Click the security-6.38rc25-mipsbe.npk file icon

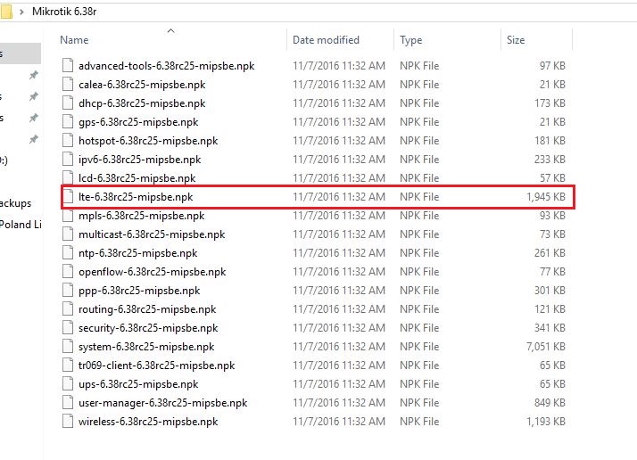[68, 327]
